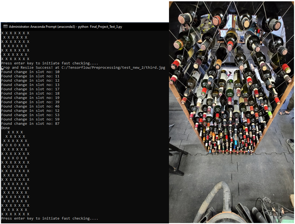
Task: Select the 'Crop and Resize Success!' output line
Action: (83, 68)
